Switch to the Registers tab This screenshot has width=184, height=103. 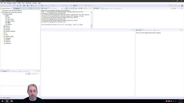click(17, 9)
